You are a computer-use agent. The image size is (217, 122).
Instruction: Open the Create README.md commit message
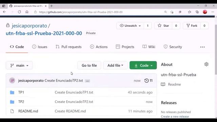(x=70, y=111)
